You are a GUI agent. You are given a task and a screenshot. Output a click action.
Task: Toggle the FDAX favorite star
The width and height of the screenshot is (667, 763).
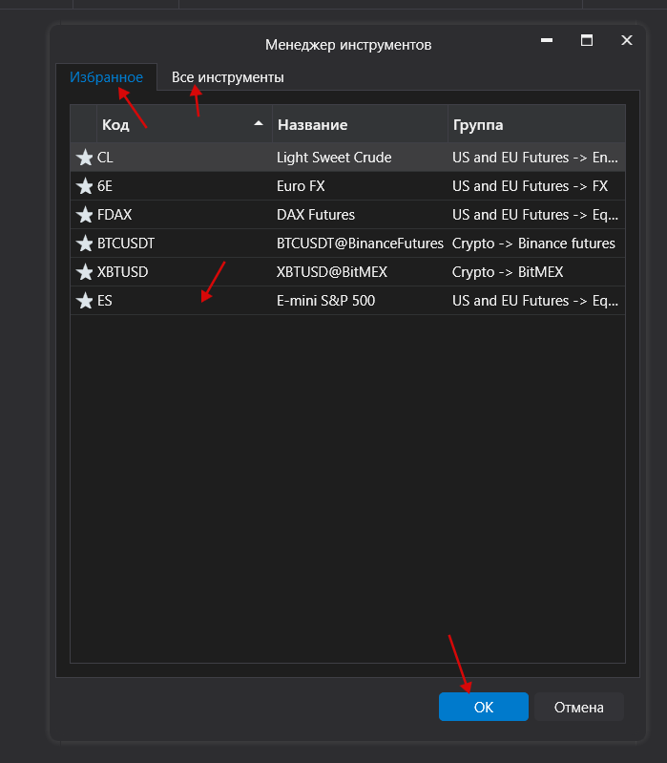click(x=85, y=215)
